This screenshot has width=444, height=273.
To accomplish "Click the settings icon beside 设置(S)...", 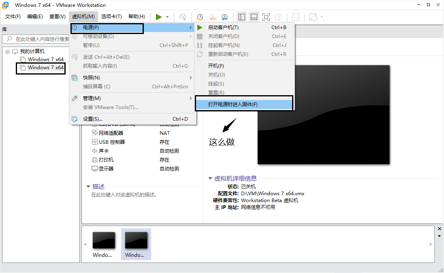I will pyautogui.click(x=75, y=119).
